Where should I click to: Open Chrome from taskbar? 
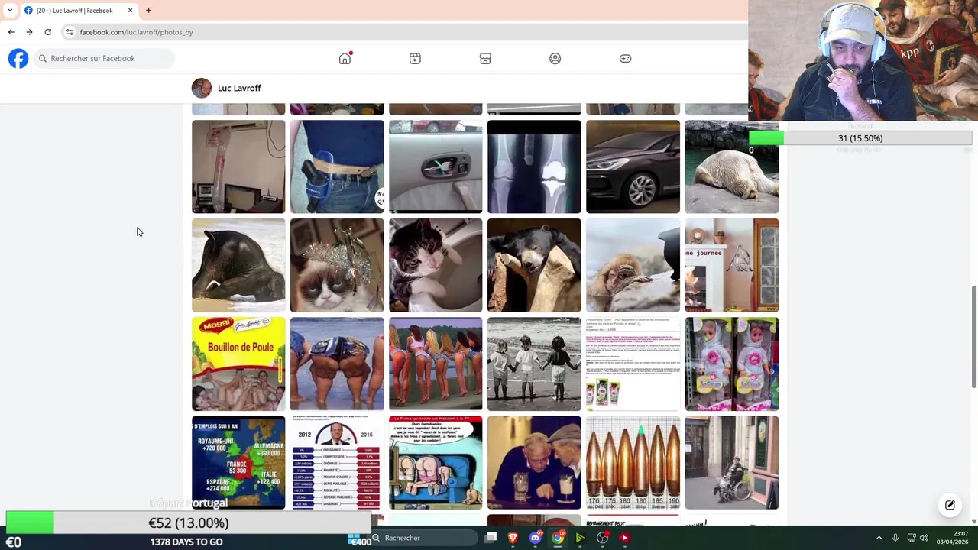(558, 538)
